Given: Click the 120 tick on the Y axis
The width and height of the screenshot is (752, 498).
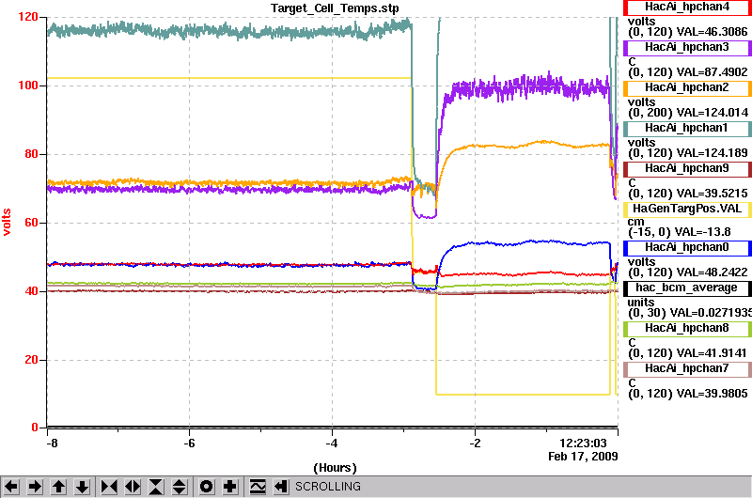Looking at the screenshot, I should coord(28,17).
